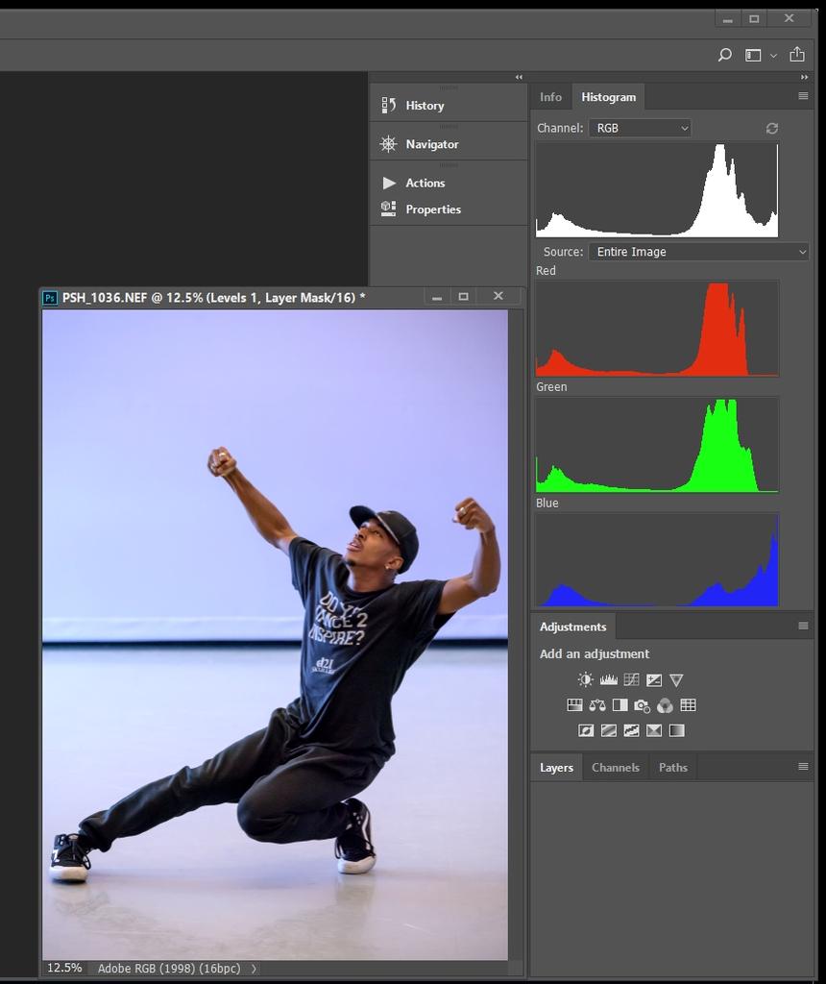This screenshot has width=826, height=984.
Task: Add a Levels adjustment layer
Action: (608, 679)
